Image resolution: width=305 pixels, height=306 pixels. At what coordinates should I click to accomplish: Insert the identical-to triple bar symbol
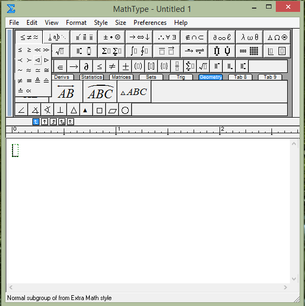pos(29,80)
